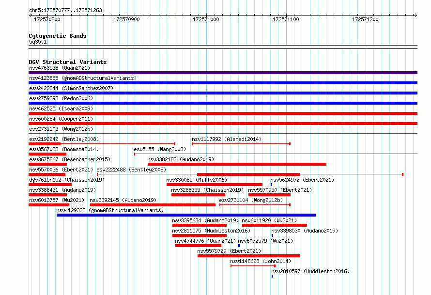
Task: Click nsv330085 (Mills2006) label
Action: pos(197,180)
